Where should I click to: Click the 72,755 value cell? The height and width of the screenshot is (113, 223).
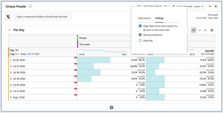pyautogui.click(x=180, y=79)
